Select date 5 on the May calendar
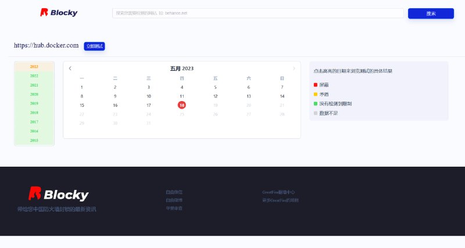The height and width of the screenshot is (248, 465). [x=215, y=87]
